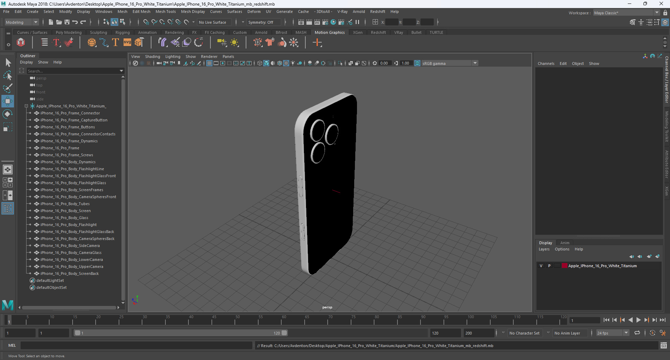Click the time range slider bar

[181, 333]
